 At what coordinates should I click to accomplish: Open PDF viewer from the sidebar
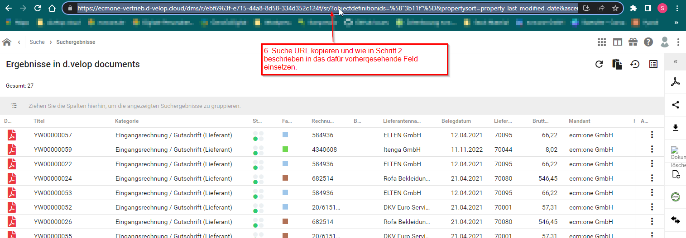point(676,82)
